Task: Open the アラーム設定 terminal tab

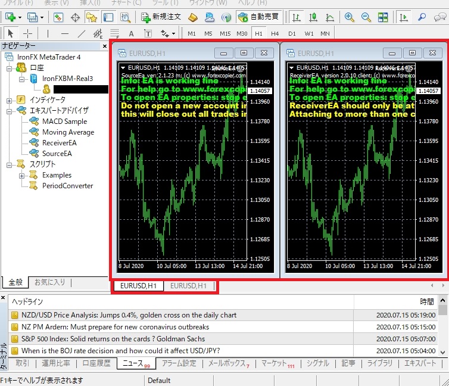Action: coord(179,363)
